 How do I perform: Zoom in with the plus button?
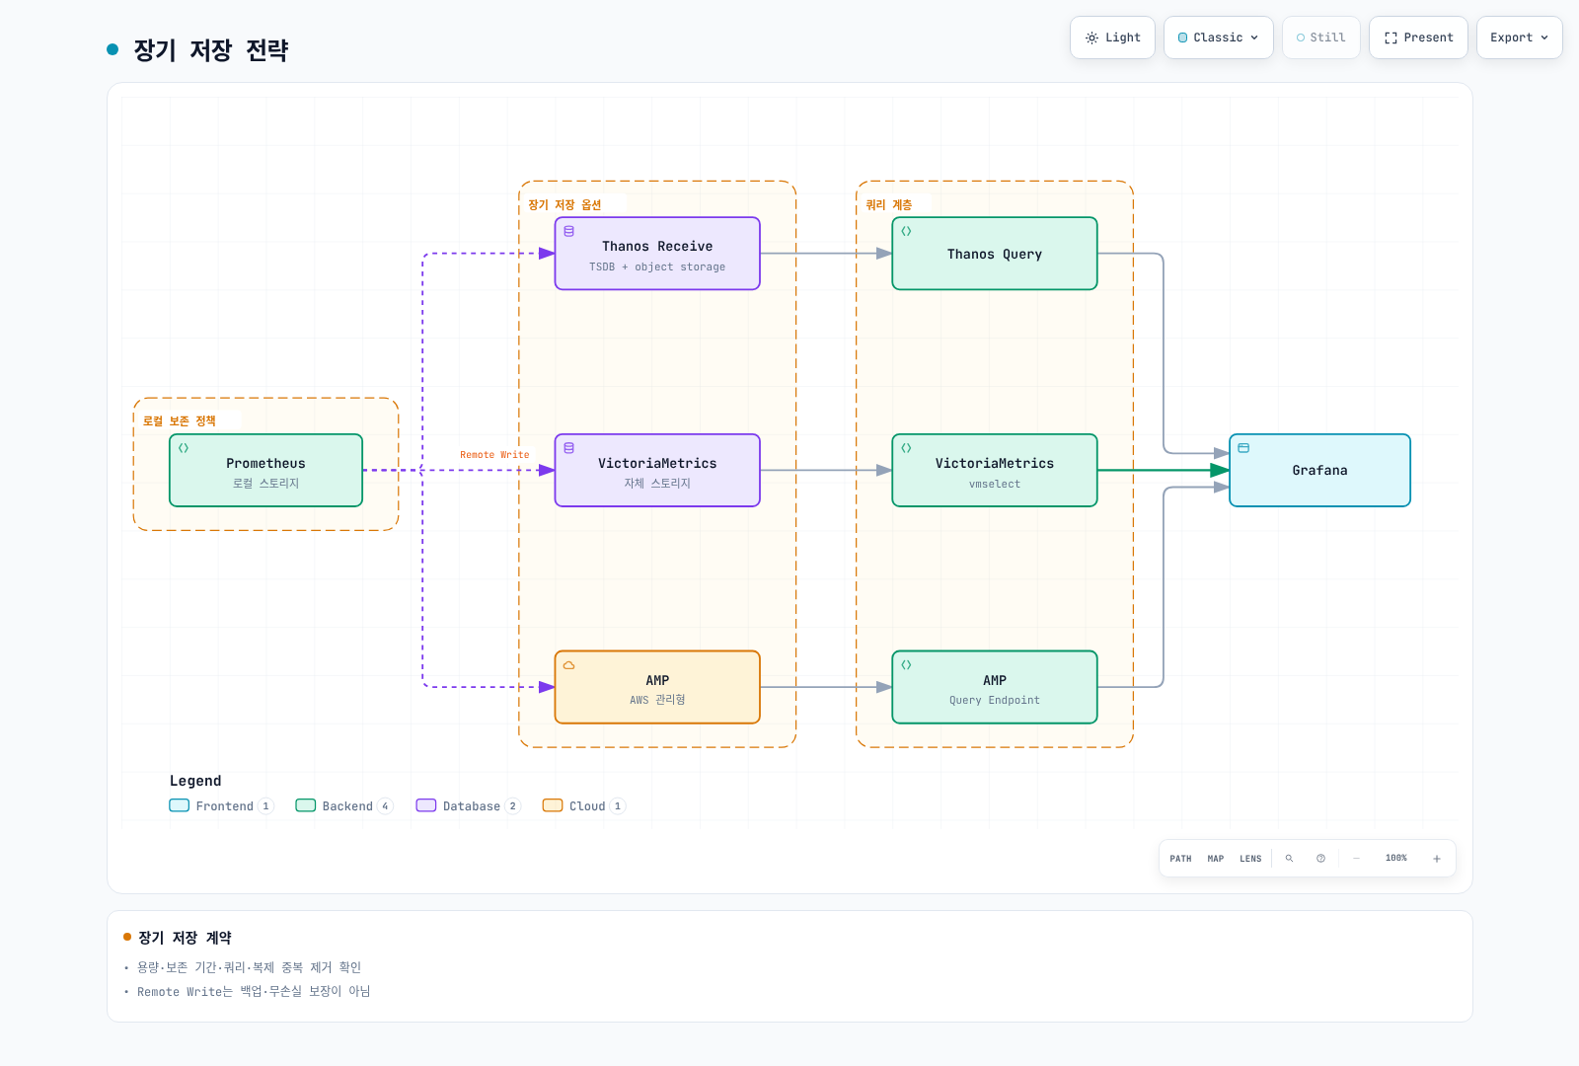coord(1437,859)
